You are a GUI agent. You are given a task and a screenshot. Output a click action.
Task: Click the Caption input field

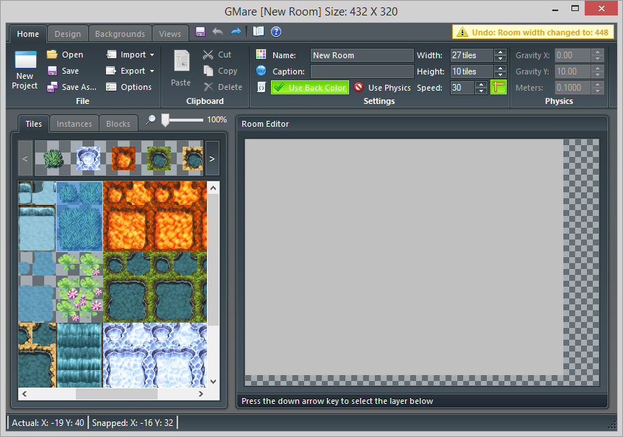(362, 71)
